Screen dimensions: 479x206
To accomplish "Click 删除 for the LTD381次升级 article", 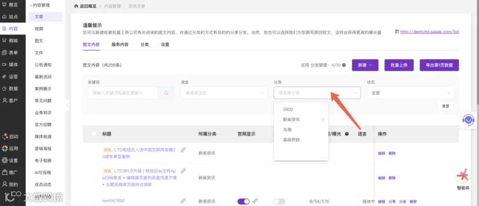I will (392, 178).
